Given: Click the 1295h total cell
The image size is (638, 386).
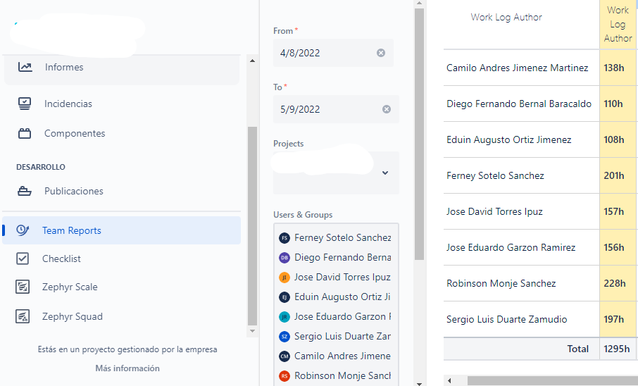Looking at the screenshot, I should point(618,349).
